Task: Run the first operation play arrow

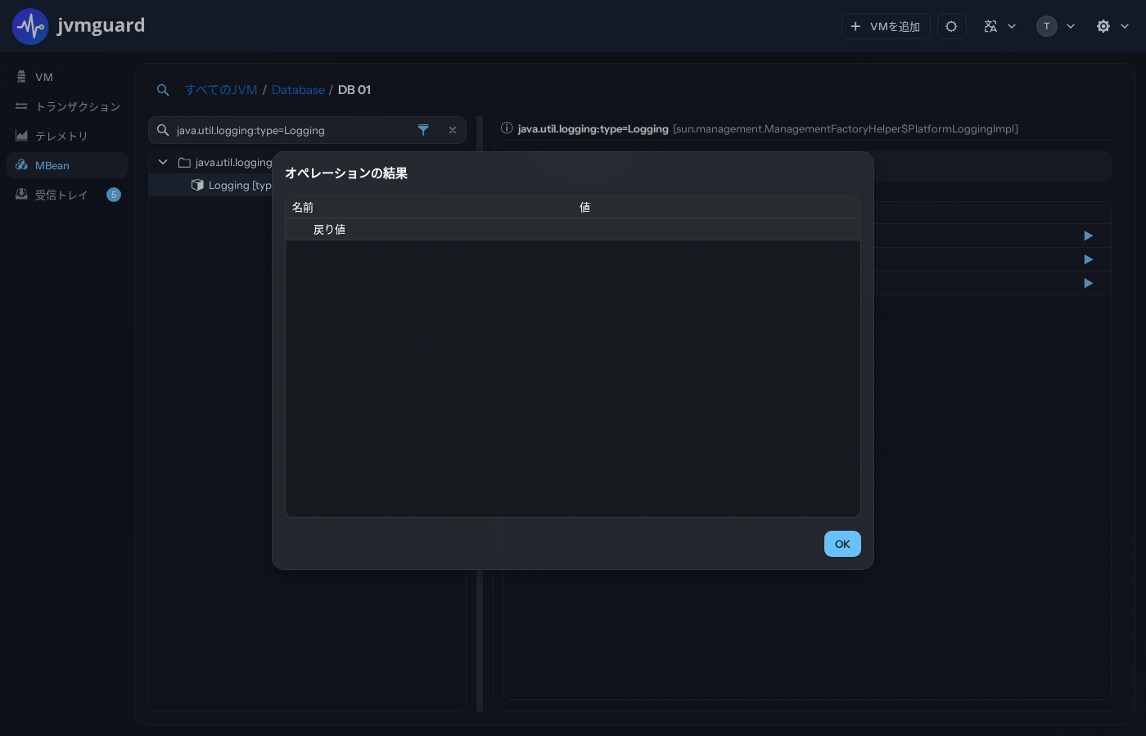Action: [x=1088, y=236]
